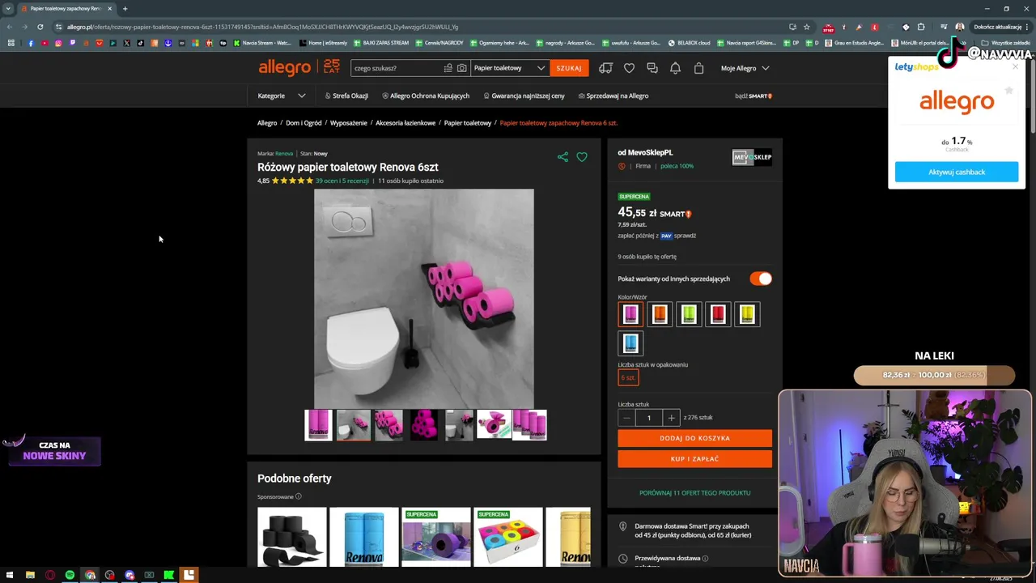The width and height of the screenshot is (1036, 583).
Task: Open the black toilet paper similar offer
Action: click(x=292, y=537)
